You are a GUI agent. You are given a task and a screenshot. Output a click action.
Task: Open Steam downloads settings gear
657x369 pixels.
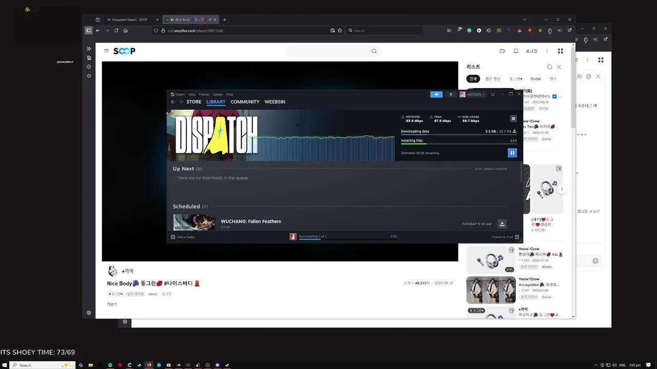point(513,118)
